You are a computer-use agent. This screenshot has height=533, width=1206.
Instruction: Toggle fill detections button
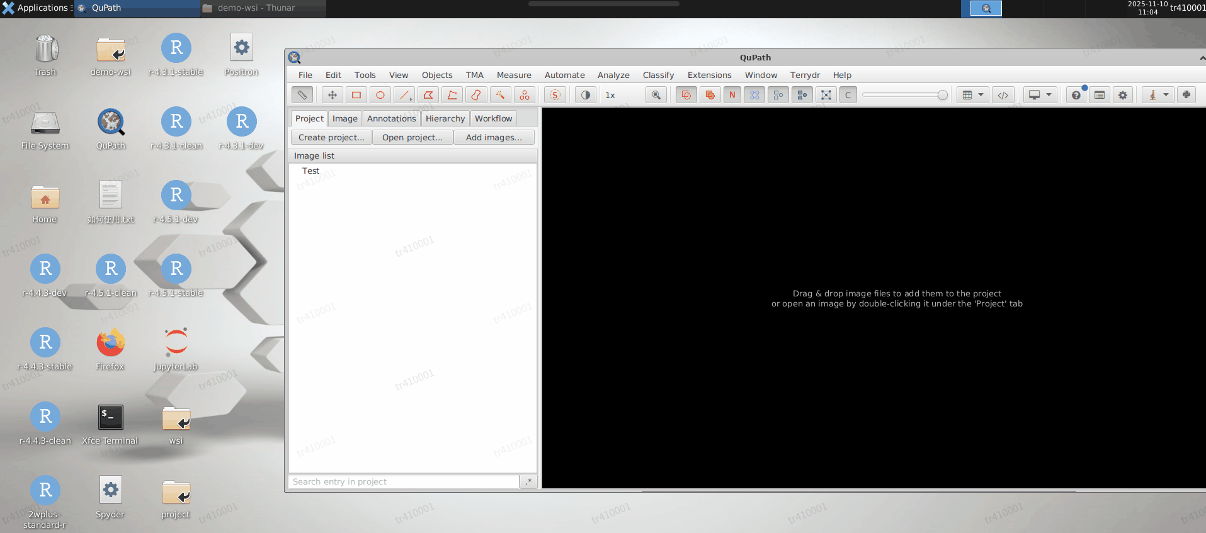point(802,95)
